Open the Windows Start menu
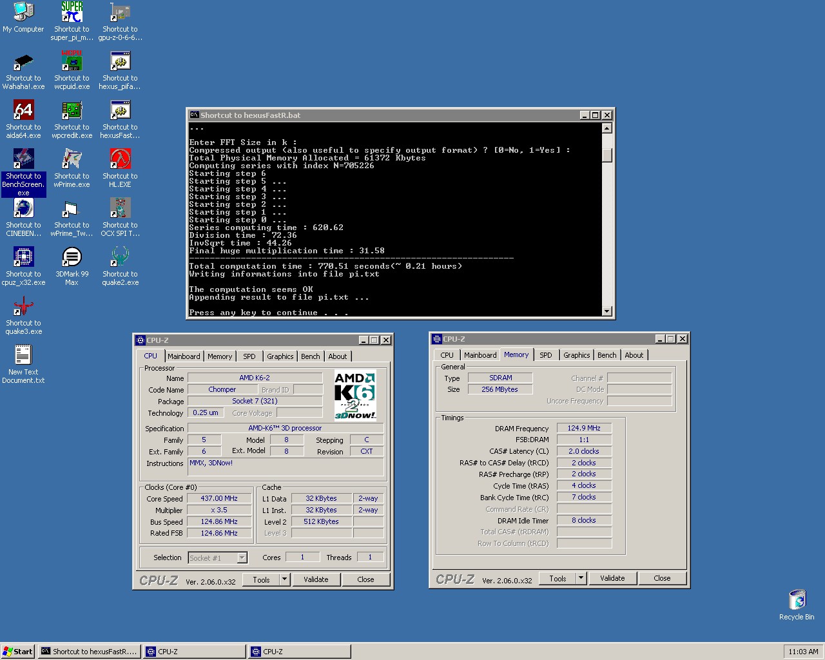 (x=18, y=652)
